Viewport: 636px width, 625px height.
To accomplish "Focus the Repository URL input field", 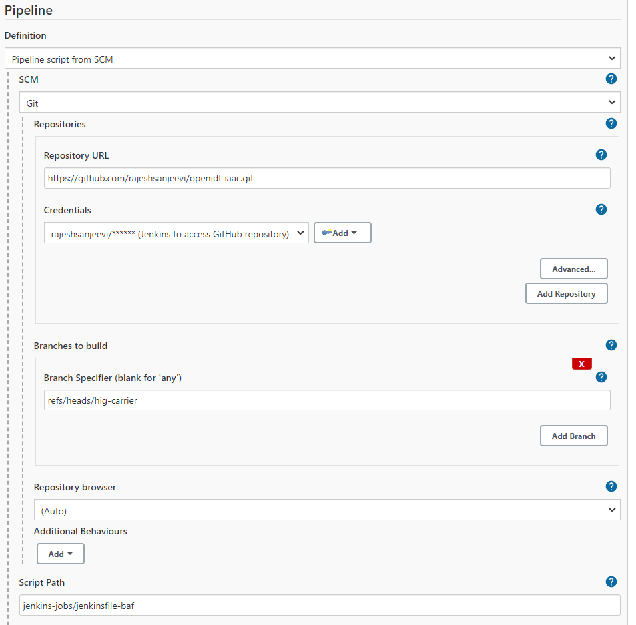I will click(x=327, y=178).
